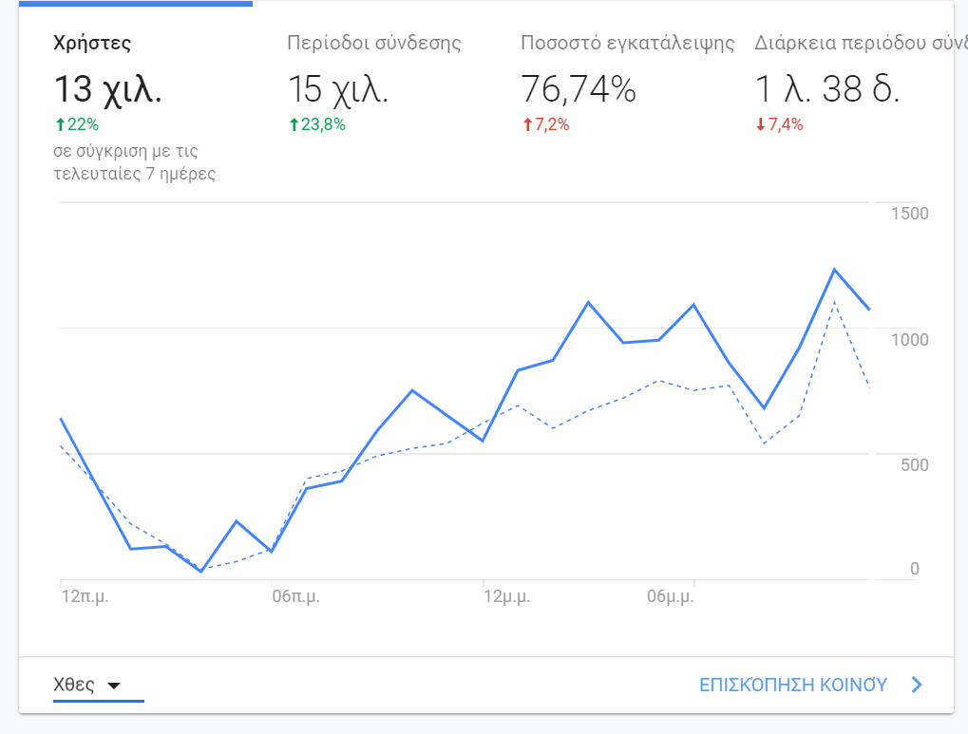Click the 15 χιλ. sessions value
Image resolution: width=968 pixels, height=734 pixels.
[337, 90]
